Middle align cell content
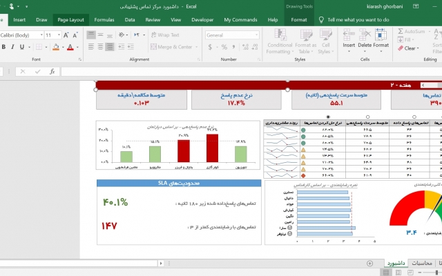The width and height of the screenshot is (442, 276). click(x=100, y=35)
